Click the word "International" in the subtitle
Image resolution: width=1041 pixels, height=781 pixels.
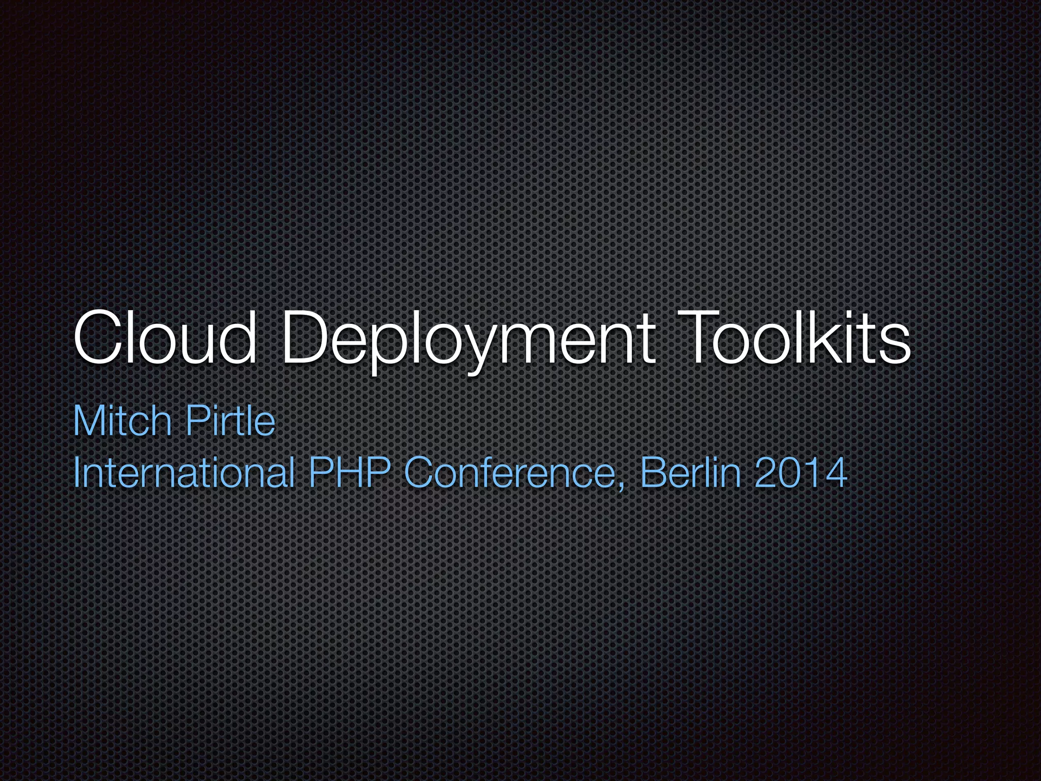[x=185, y=473]
